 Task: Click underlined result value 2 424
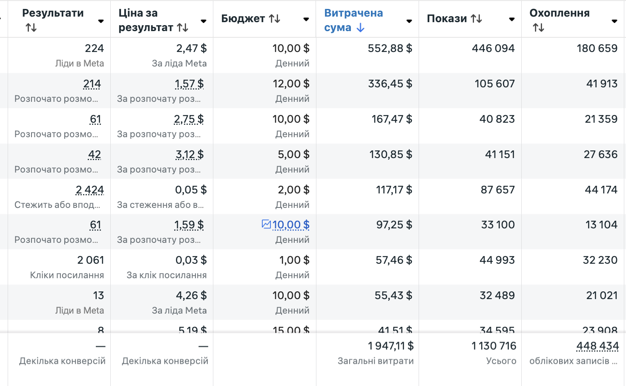coord(90,190)
